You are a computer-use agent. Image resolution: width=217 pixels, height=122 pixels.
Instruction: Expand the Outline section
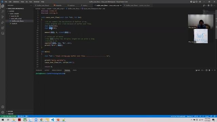(19, 111)
